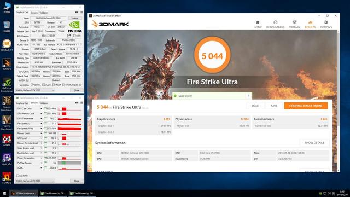350x197 pixels.
Task: Click SAVE button in 3DMark results
Action: [274, 106]
